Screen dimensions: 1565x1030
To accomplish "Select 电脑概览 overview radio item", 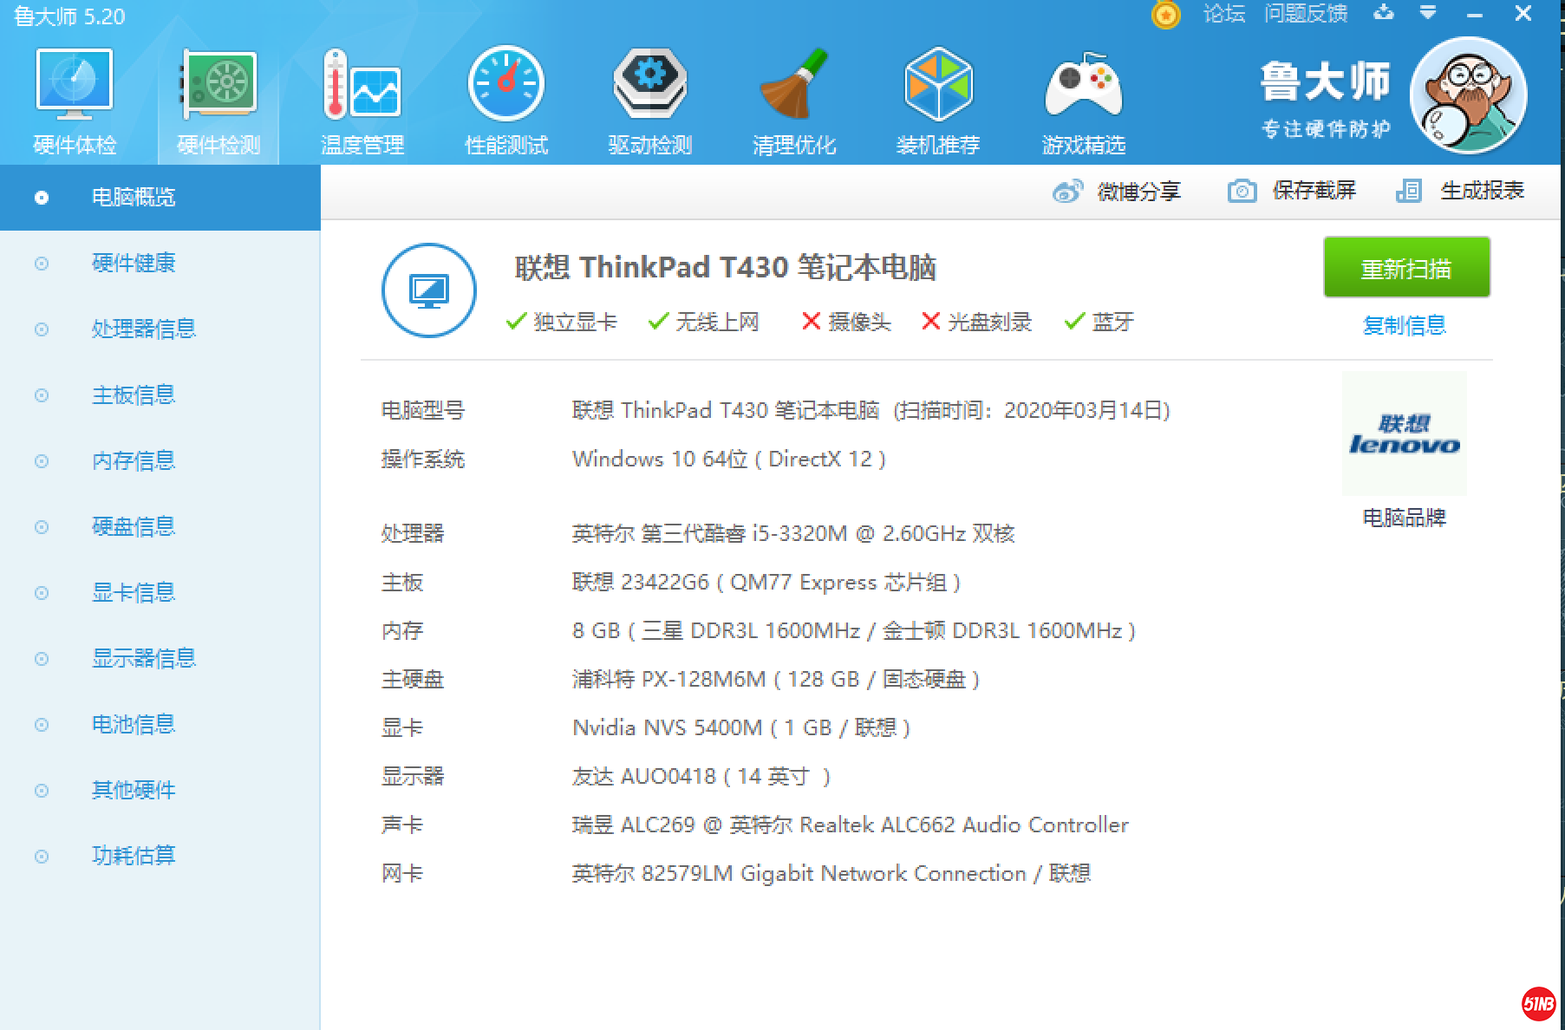I will click(134, 197).
